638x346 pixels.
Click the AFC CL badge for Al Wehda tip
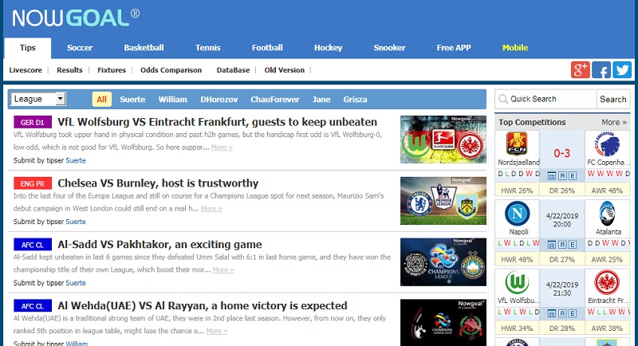click(33, 306)
